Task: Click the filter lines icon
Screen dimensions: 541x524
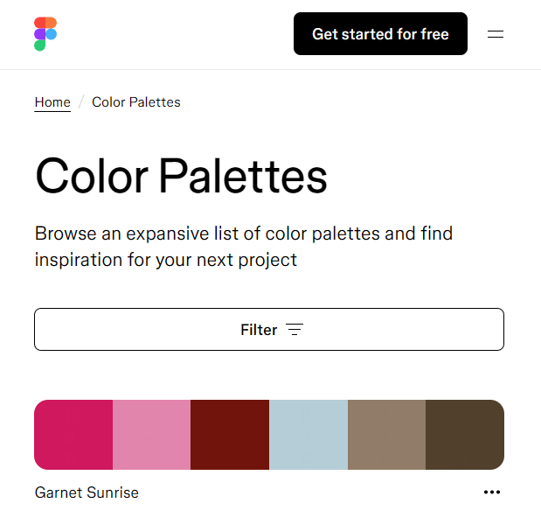Action: [x=295, y=330]
